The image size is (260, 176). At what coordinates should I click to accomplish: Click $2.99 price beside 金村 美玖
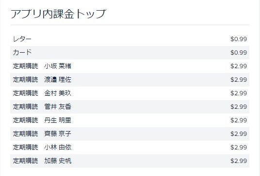(x=239, y=93)
